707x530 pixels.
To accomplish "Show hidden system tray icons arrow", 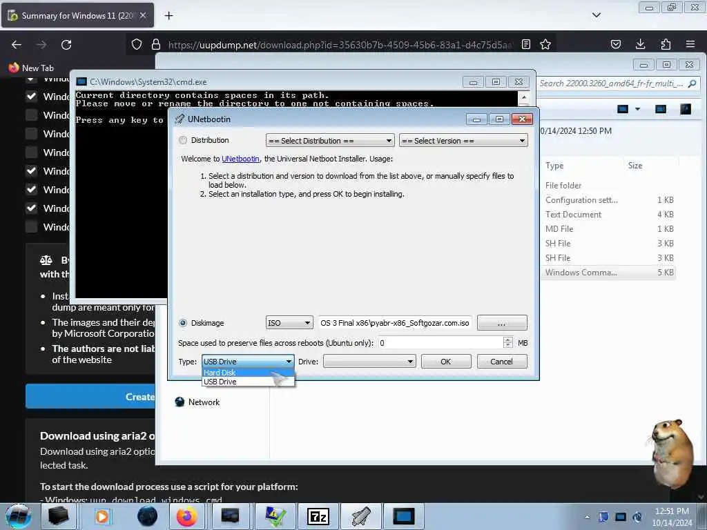I will 587,517.
